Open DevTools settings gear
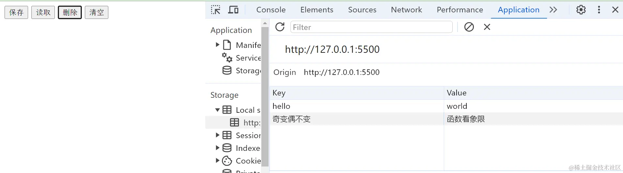 tap(581, 10)
